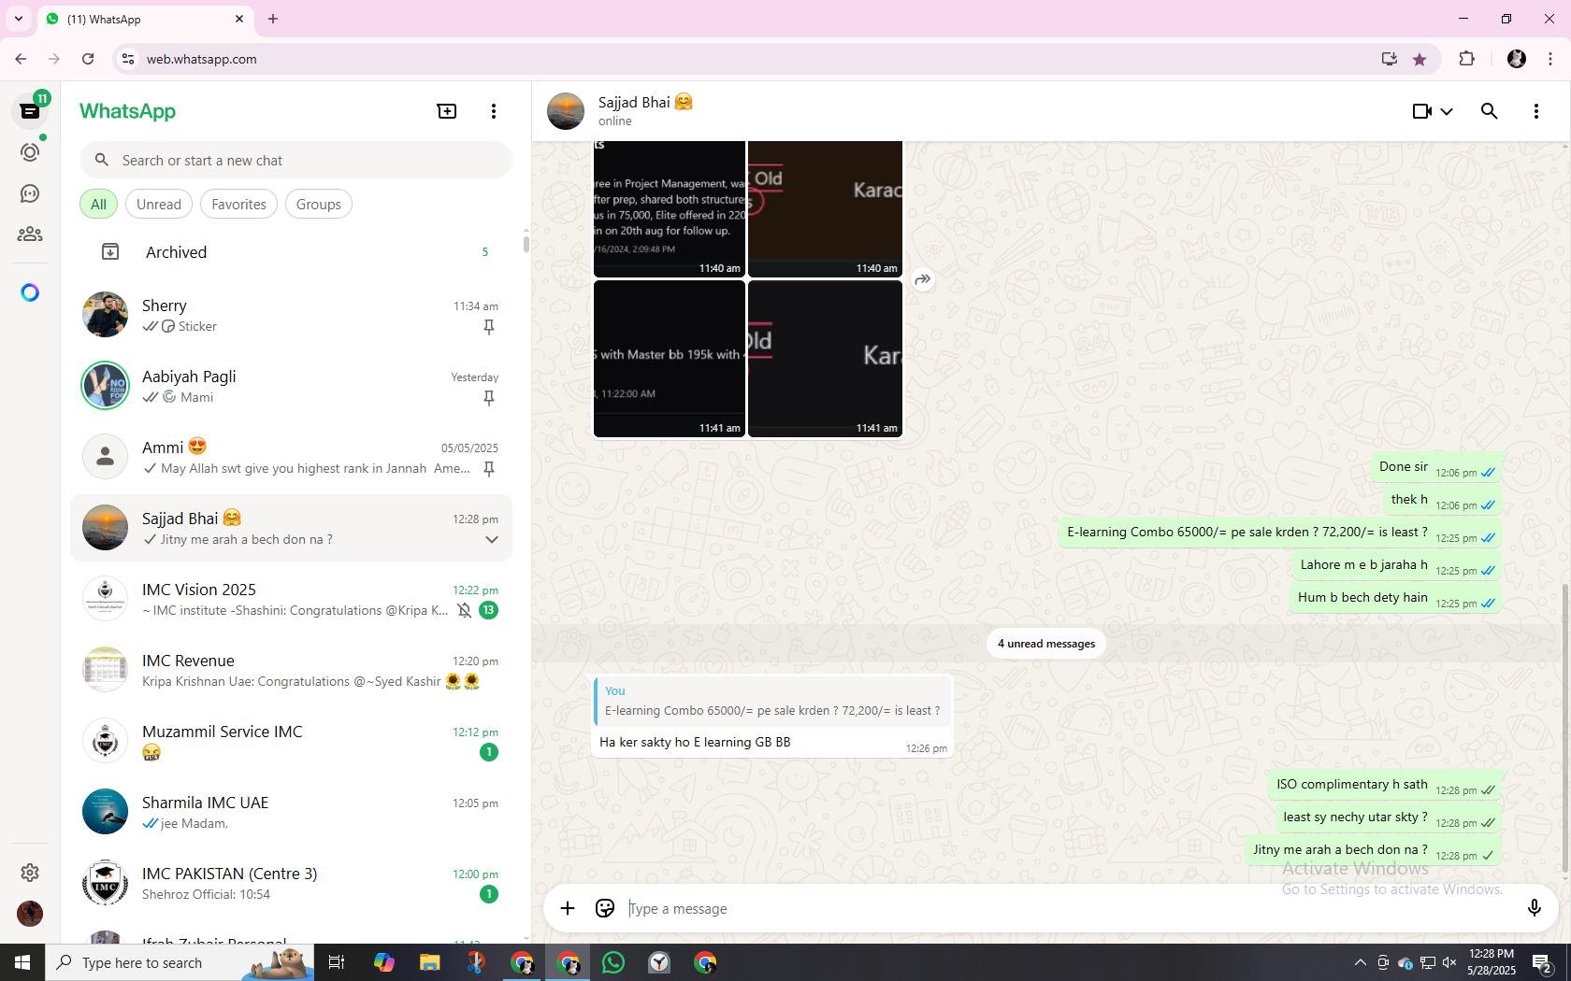
Task: Open the 11:41 am thumbnail showing Kar text
Action: click(x=826, y=359)
